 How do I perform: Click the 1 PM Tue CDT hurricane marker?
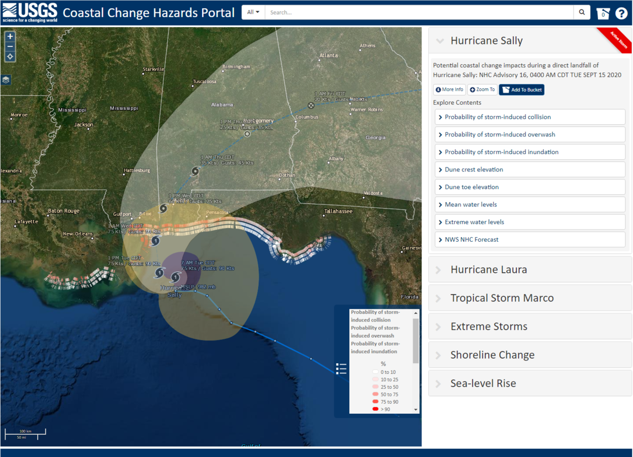click(x=159, y=273)
